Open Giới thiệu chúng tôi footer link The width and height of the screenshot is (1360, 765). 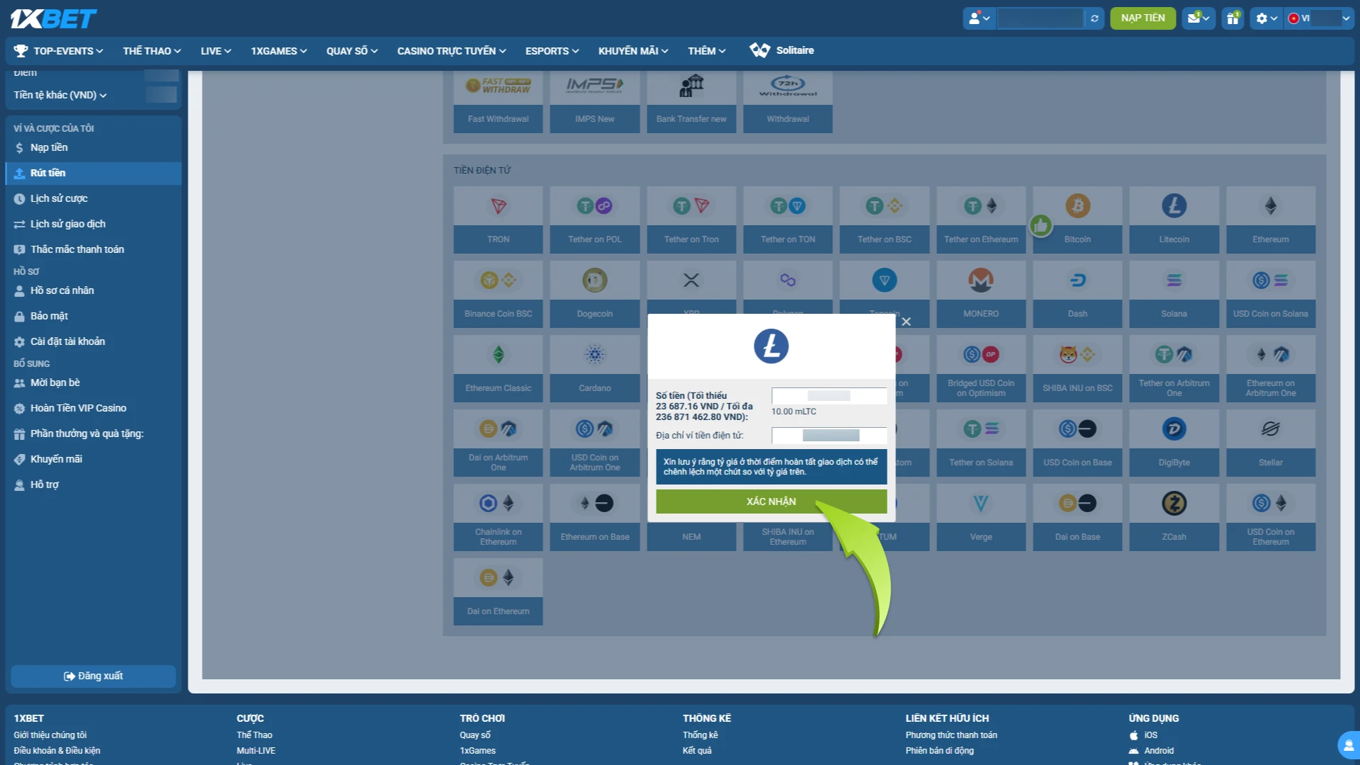coord(50,735)
